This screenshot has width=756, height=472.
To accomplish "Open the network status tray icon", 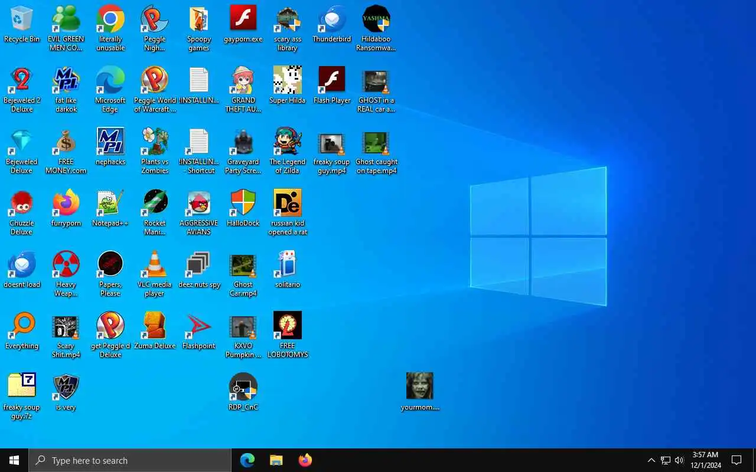I will 666,460.
